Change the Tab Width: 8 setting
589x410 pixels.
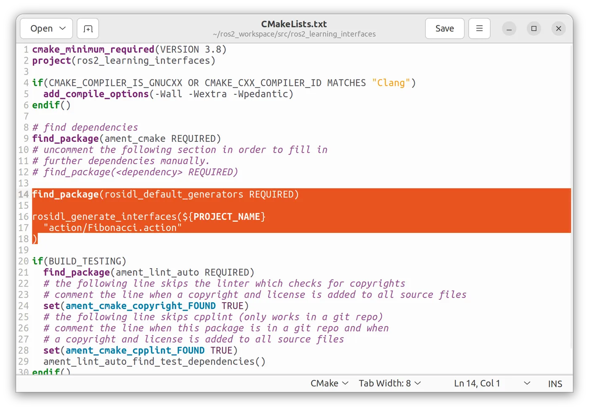coord(390,383)
